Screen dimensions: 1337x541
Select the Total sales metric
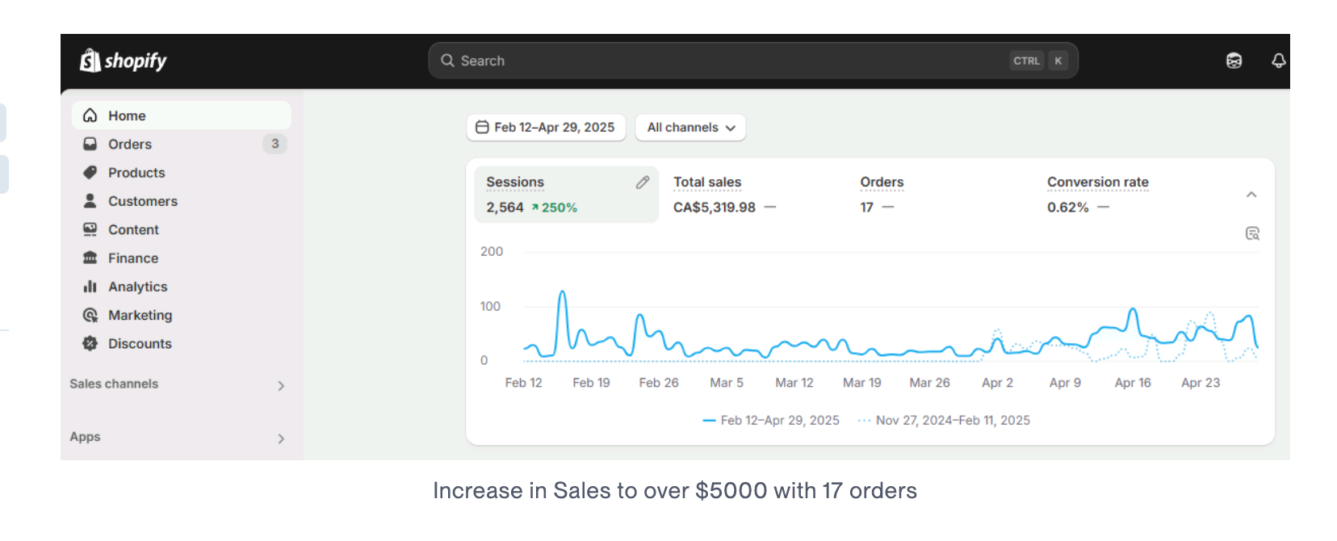[752, 195]
